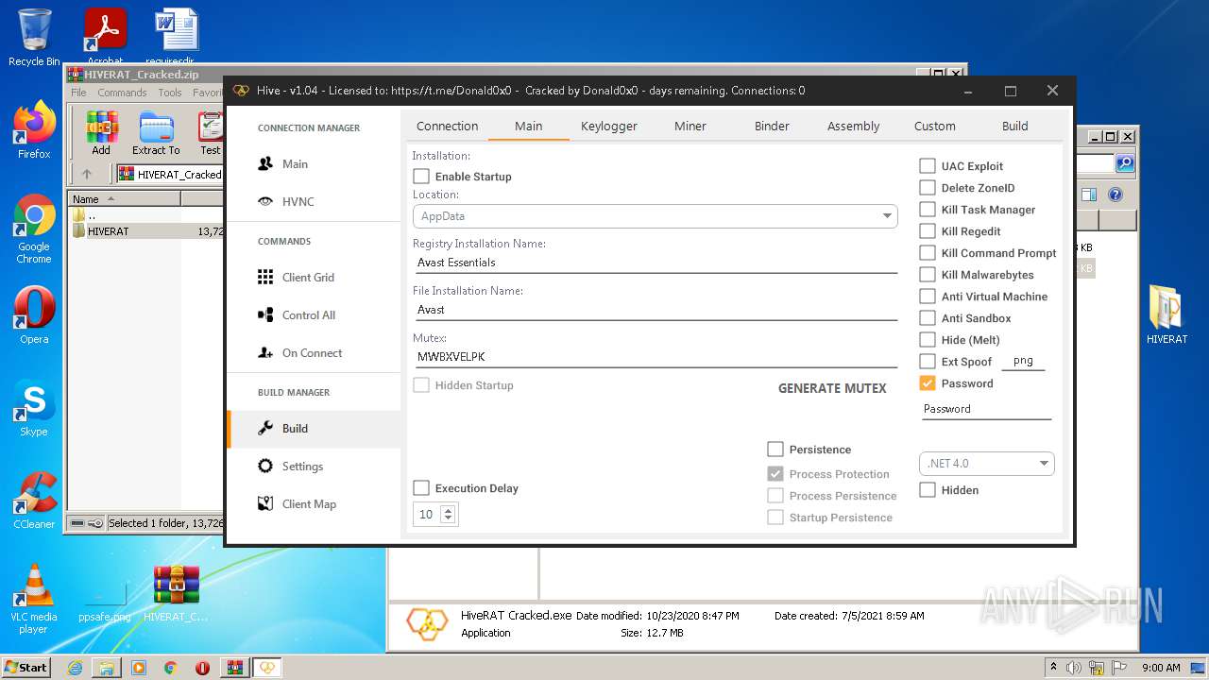The height and width of the screenshot is (680, 1209).
Task: Open Recycle Bin desktop icon
Action: click(34, 38)
